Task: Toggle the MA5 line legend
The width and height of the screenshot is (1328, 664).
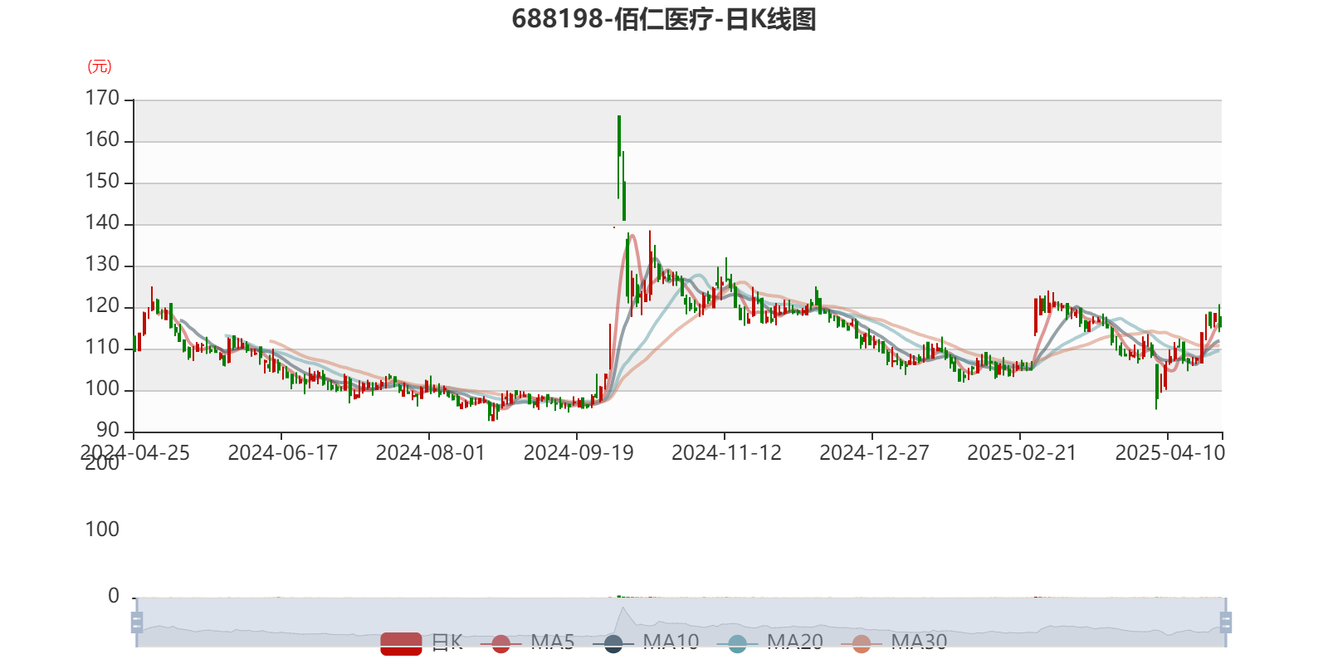Action: point(527,642)
